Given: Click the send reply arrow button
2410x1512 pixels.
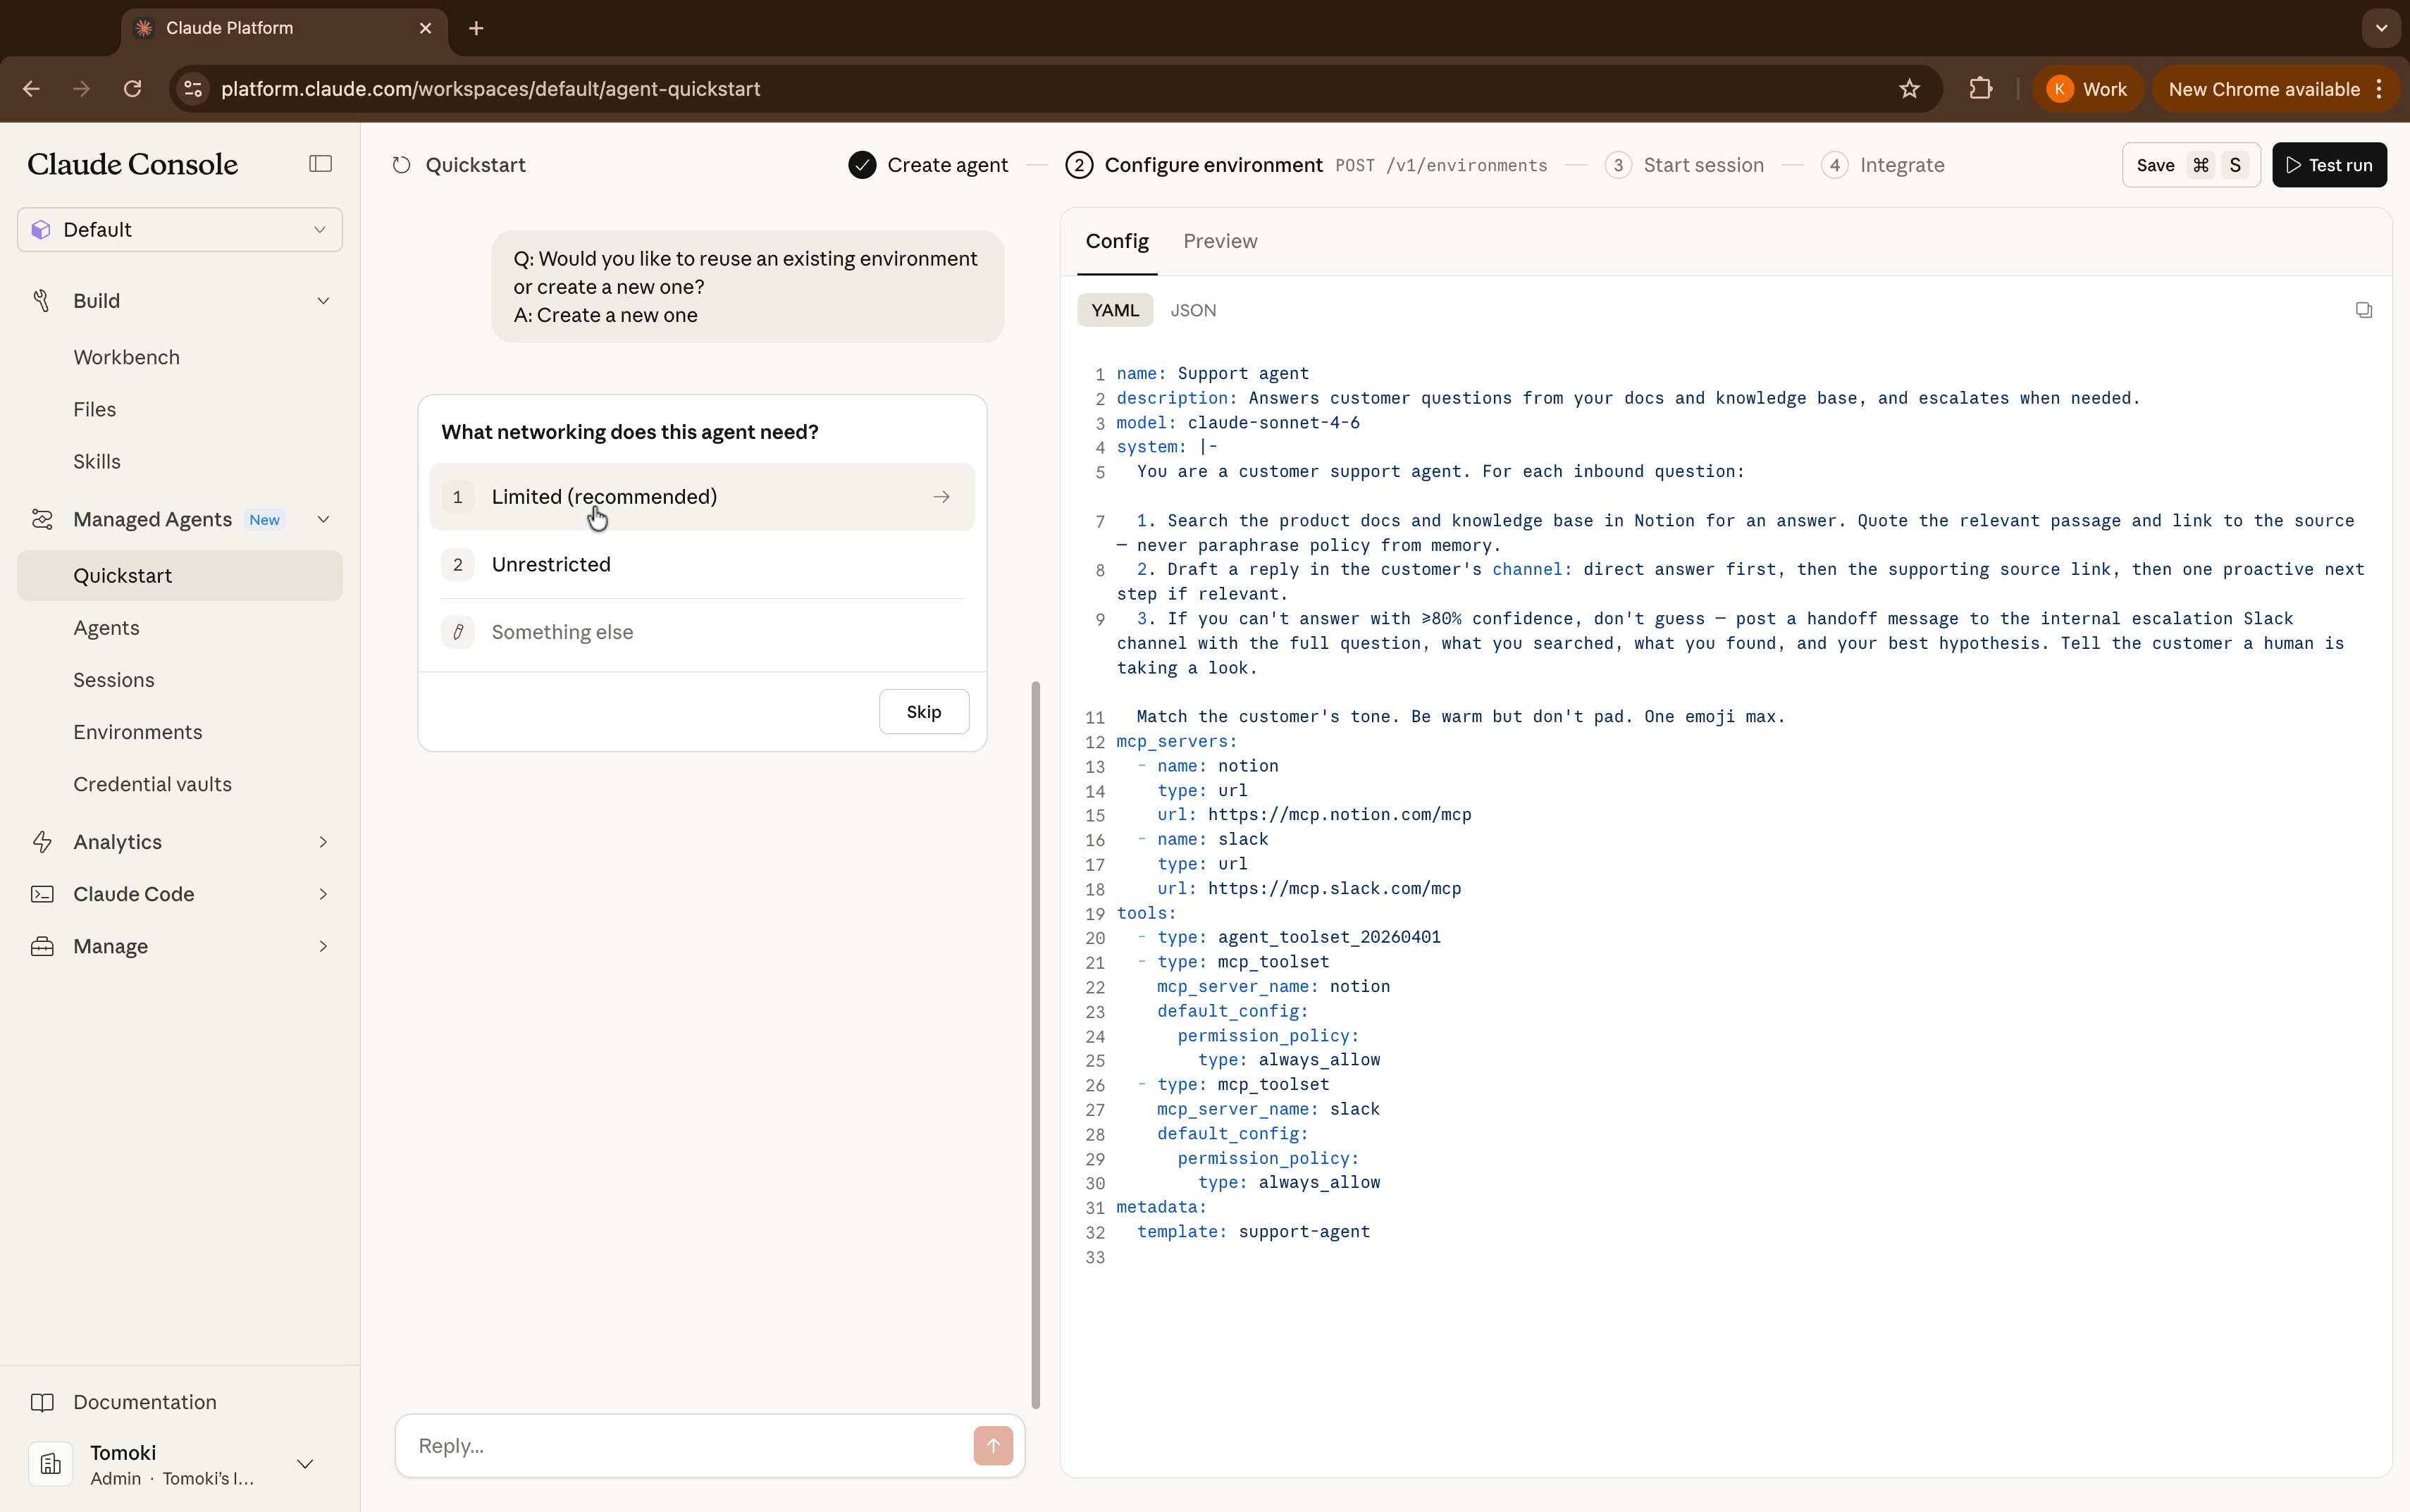Looking at the screenshot, I should 992,1445.
